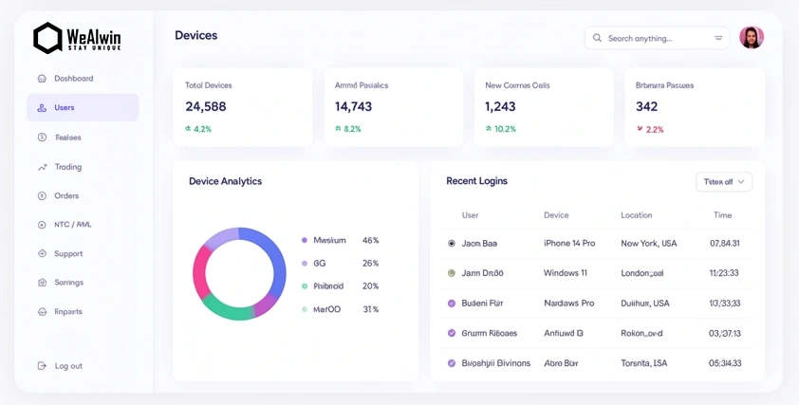Viewport: 799px width, 405px height.
Task: Click the Windows 11 cell
Action: [x=566, y=273]
